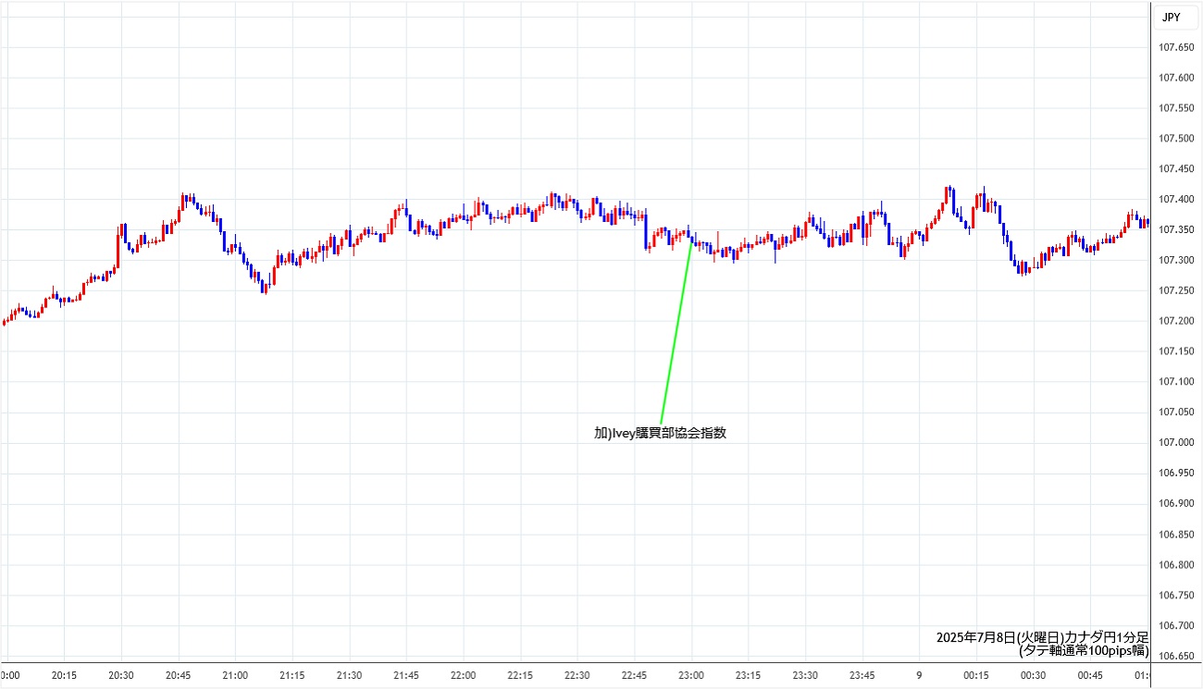
Task: Pick the 21:30 label on time axis
Action: pyautogui.click(x=349, y=675)
